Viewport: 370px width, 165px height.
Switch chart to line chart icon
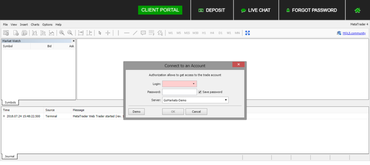point(51,33)
